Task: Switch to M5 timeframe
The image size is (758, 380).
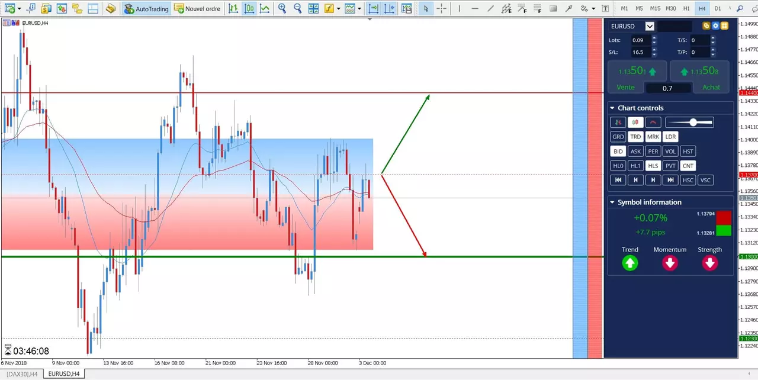Action: (639, 8)
